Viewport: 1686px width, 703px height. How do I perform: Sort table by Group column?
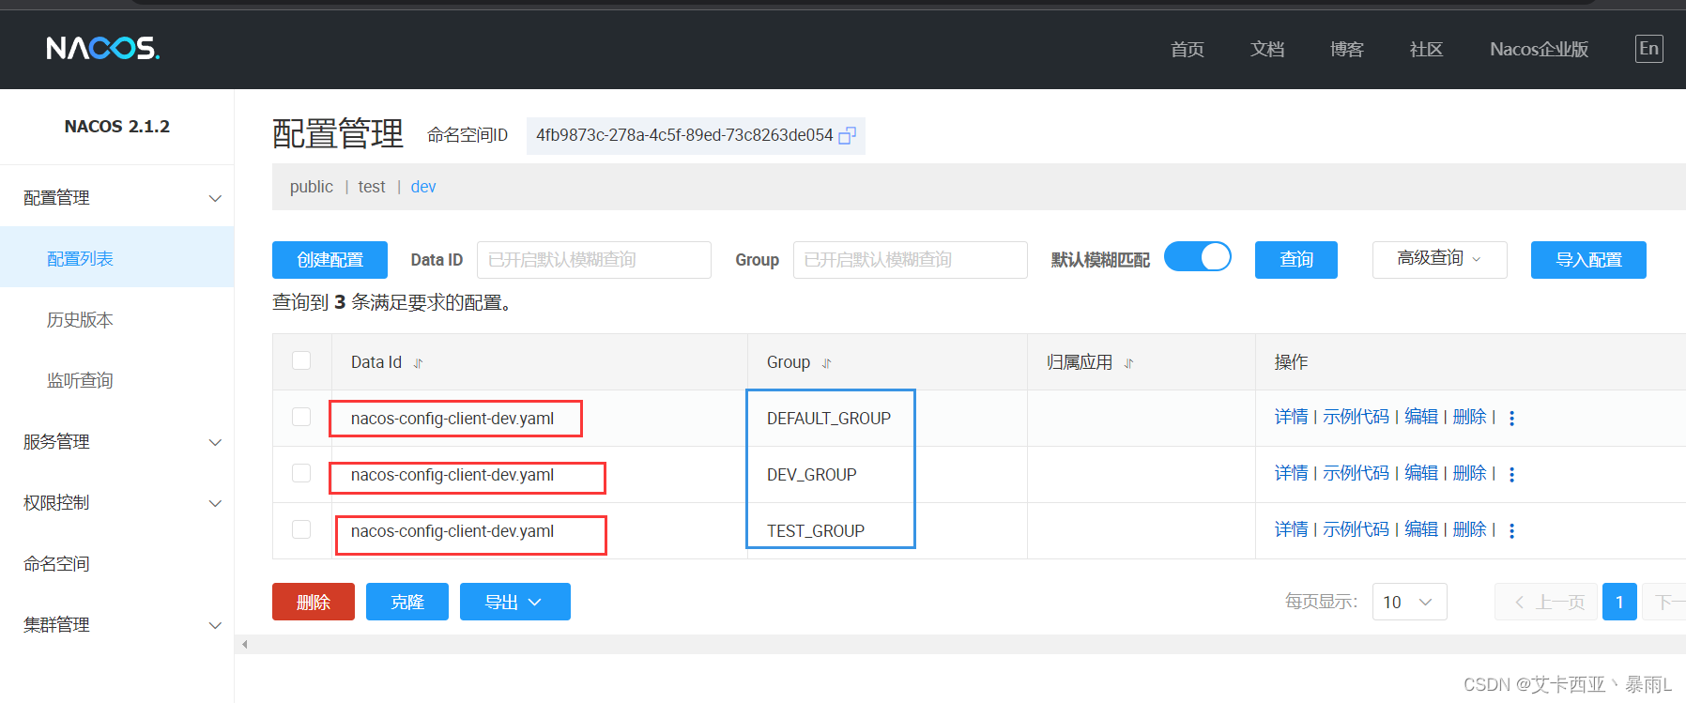[x=827, y=363]
